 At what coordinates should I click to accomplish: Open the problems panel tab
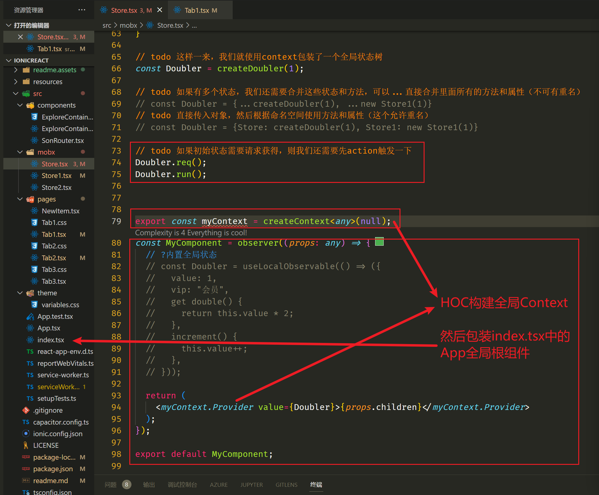tap(110, 484)
